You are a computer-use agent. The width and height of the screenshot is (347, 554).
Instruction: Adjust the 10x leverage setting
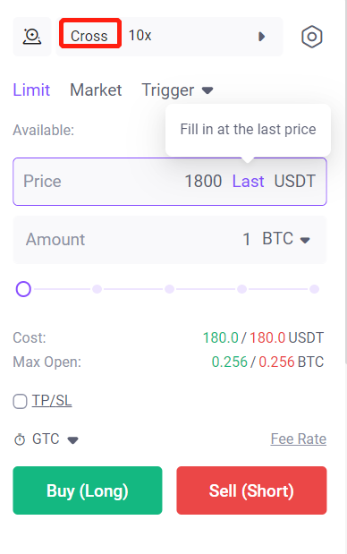click(140, 36)
